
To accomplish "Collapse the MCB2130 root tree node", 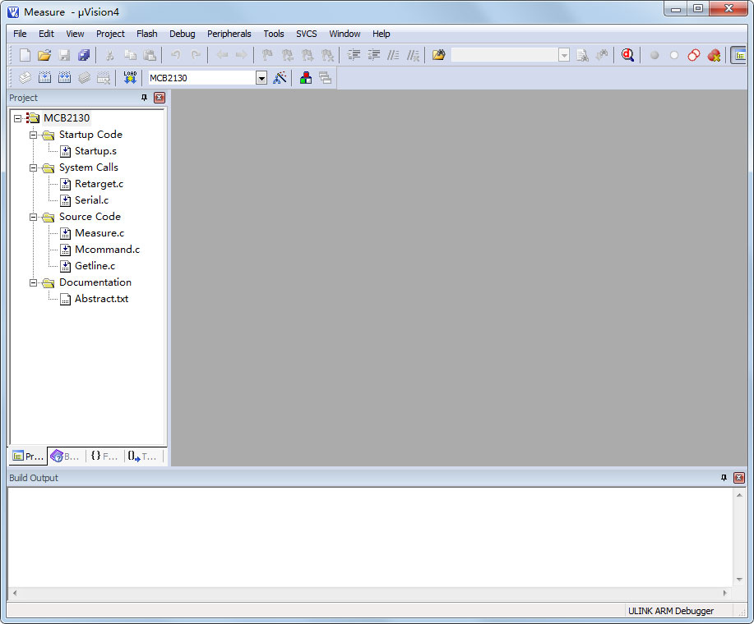I will click(18, 118).
